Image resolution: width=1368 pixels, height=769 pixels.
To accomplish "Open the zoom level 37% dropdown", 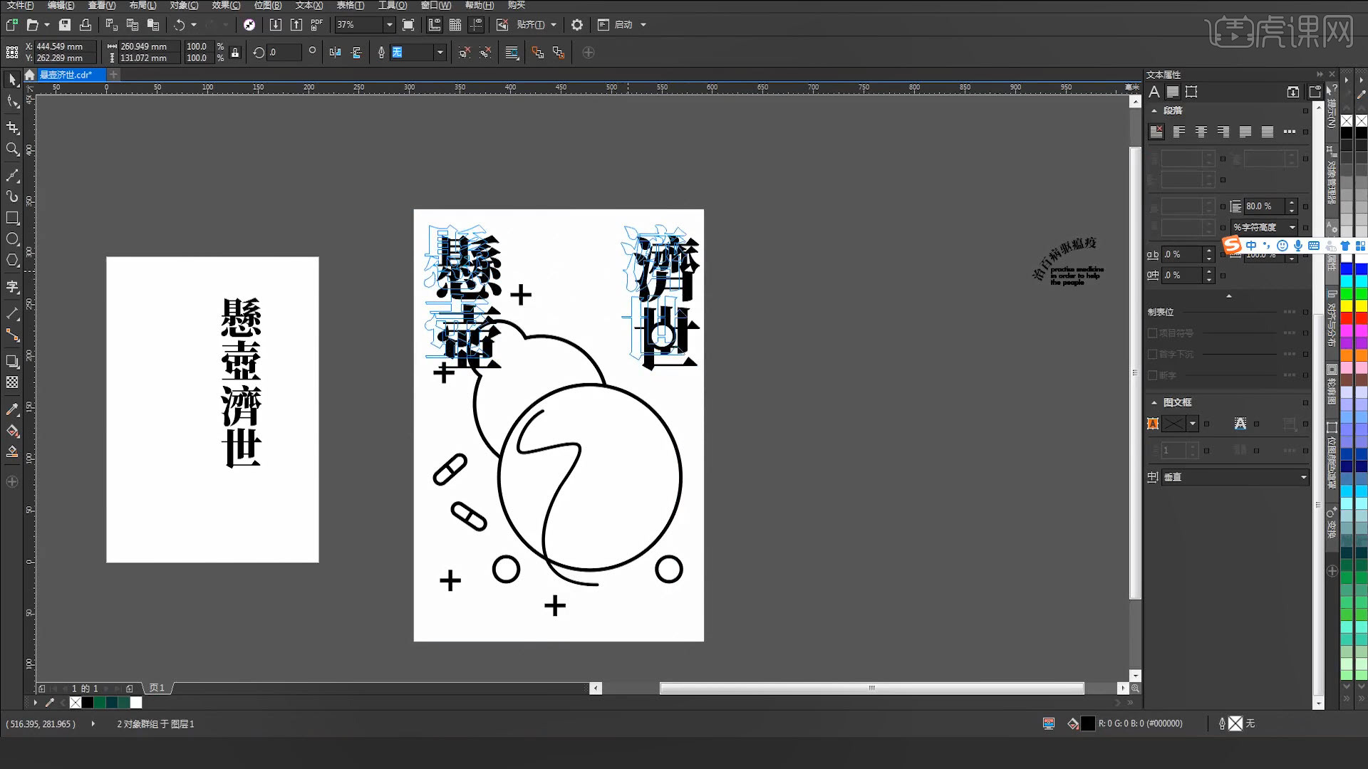I will (x=389, y=25).
